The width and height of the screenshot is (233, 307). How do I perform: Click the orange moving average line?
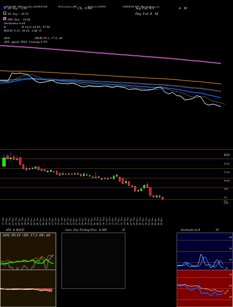coord(110,76)
